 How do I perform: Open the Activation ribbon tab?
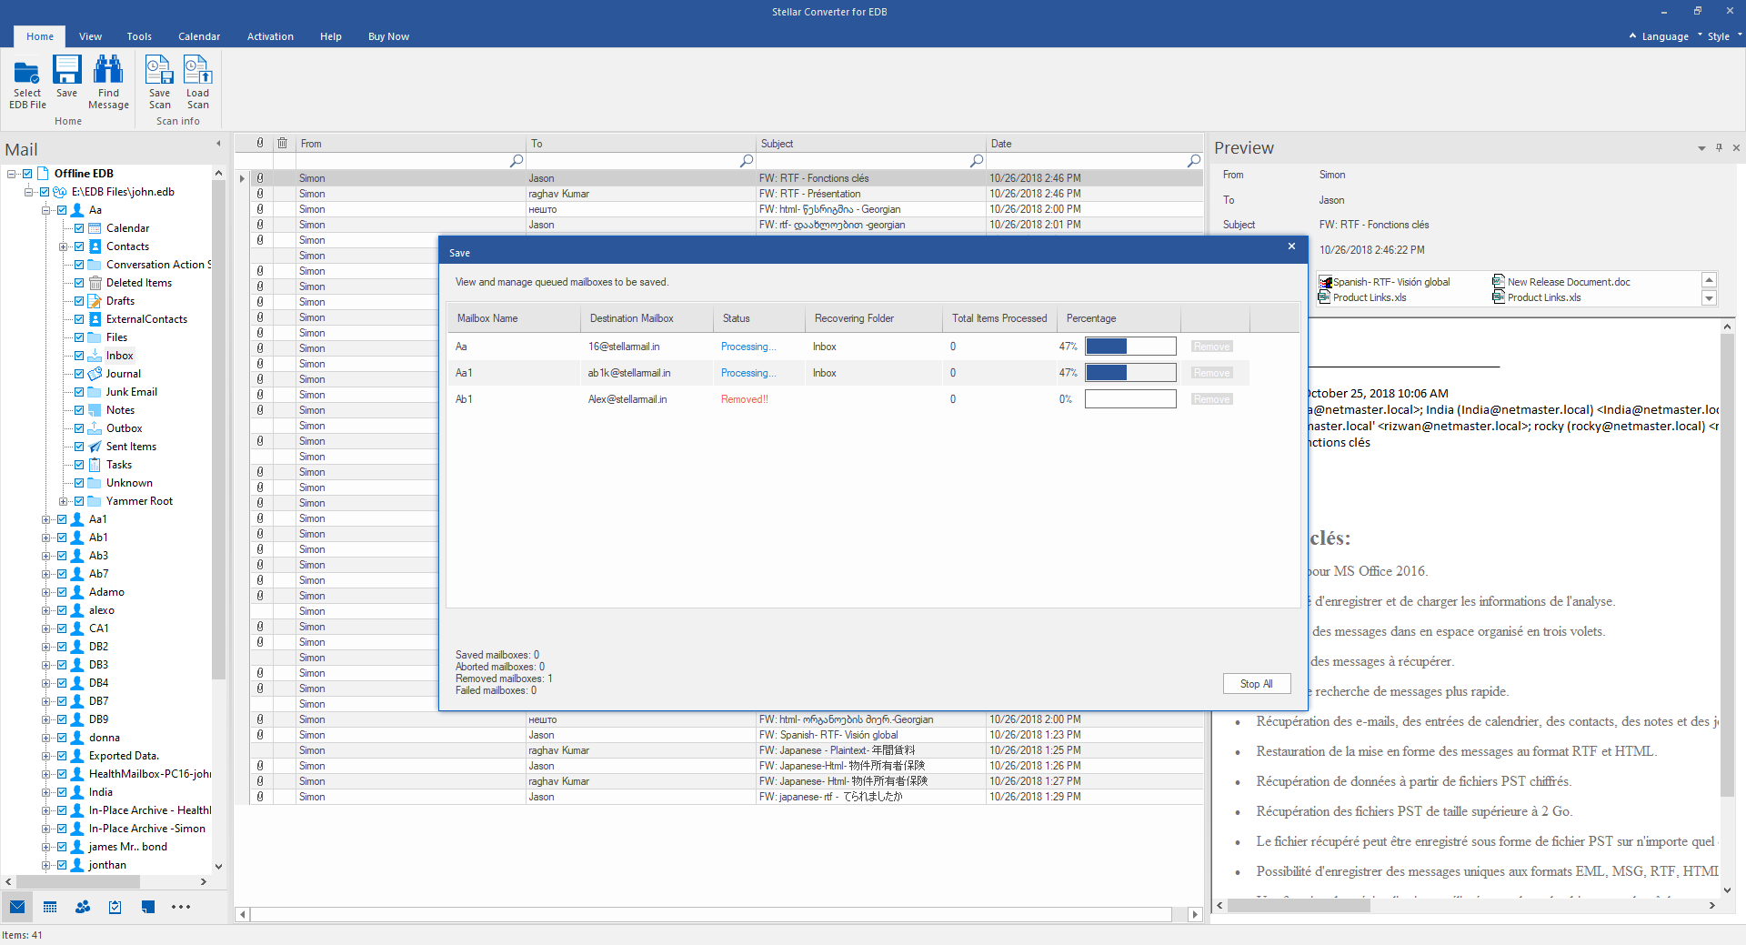[270, 36]
